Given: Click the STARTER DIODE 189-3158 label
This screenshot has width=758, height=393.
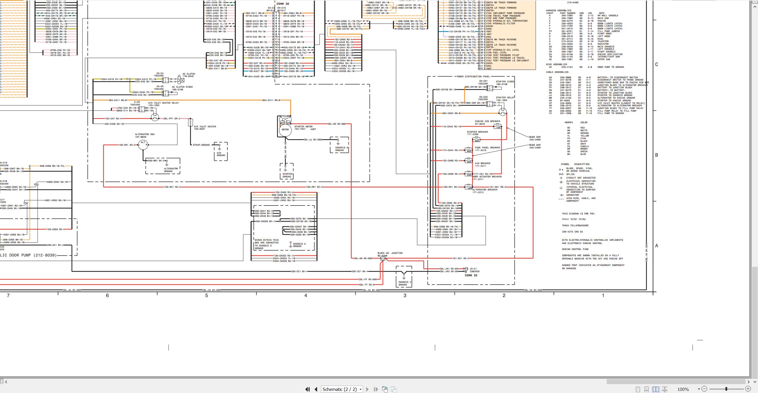Looking at the screenshot, I should point(505,83).
